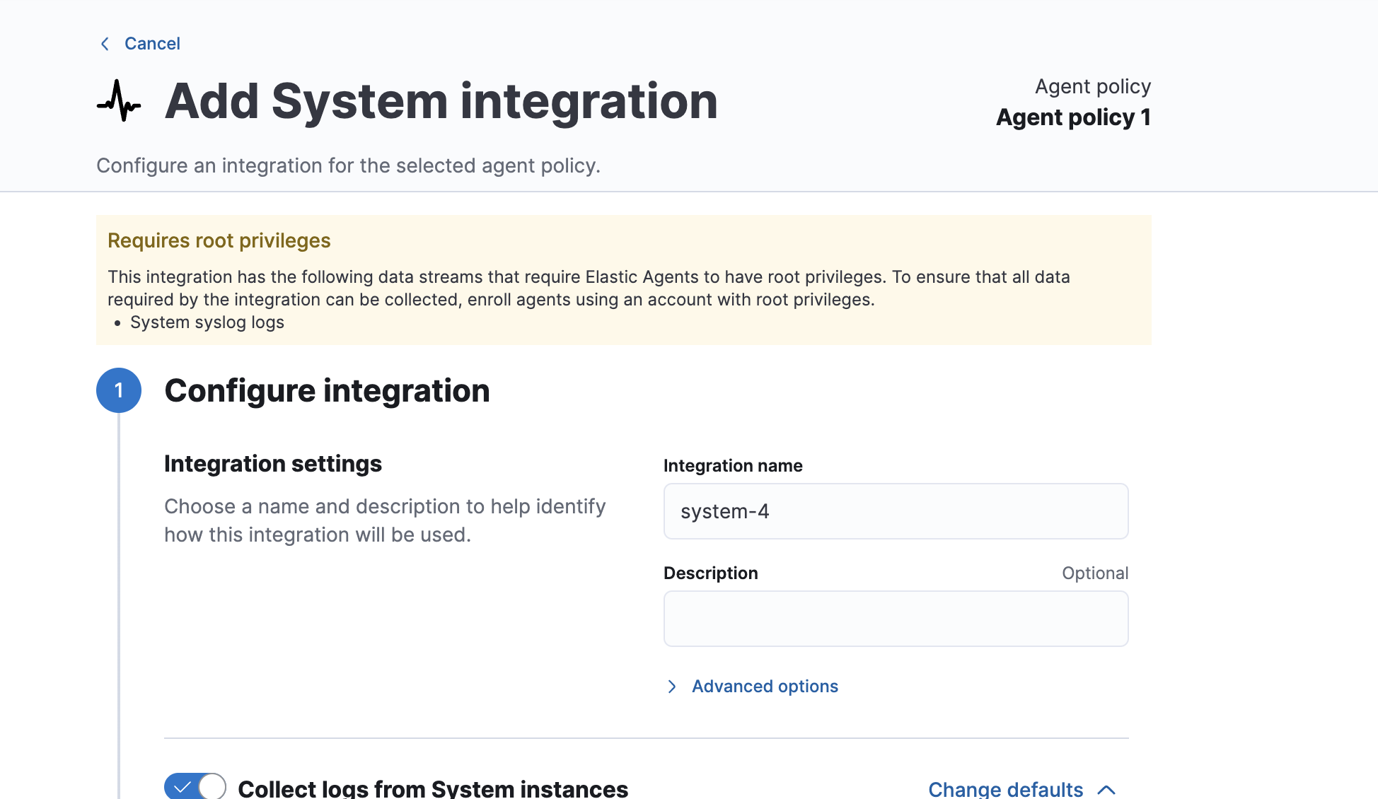Click the System syslog logs bullet
The width and height of the screenshot is (1378, 799).
click(x=207, y=322)
